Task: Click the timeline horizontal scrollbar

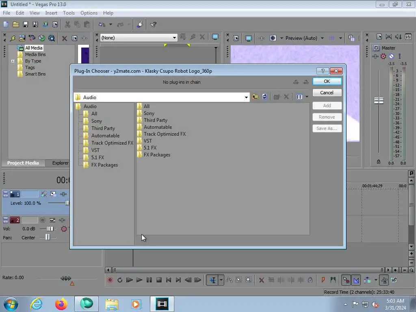Action: pos(248,270)
